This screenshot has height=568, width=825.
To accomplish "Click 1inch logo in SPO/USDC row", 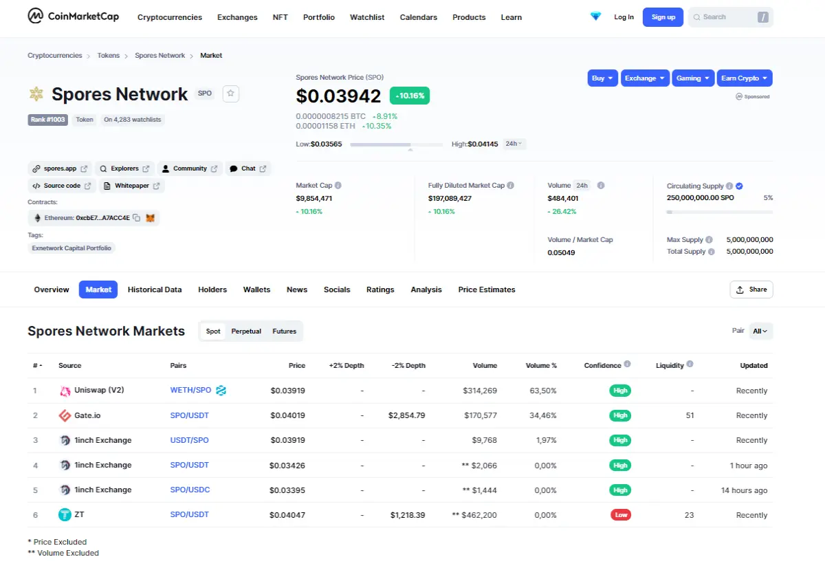I will 65,490.
